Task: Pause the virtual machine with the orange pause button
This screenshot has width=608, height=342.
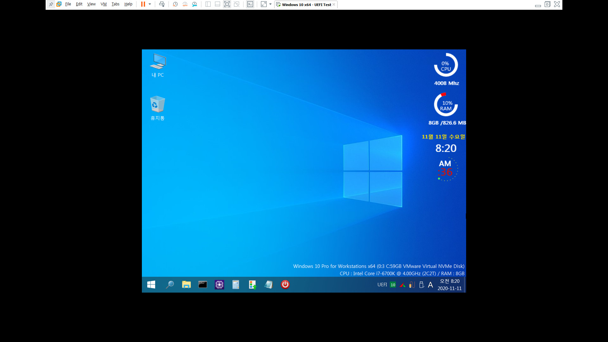Action: point(143,4)
